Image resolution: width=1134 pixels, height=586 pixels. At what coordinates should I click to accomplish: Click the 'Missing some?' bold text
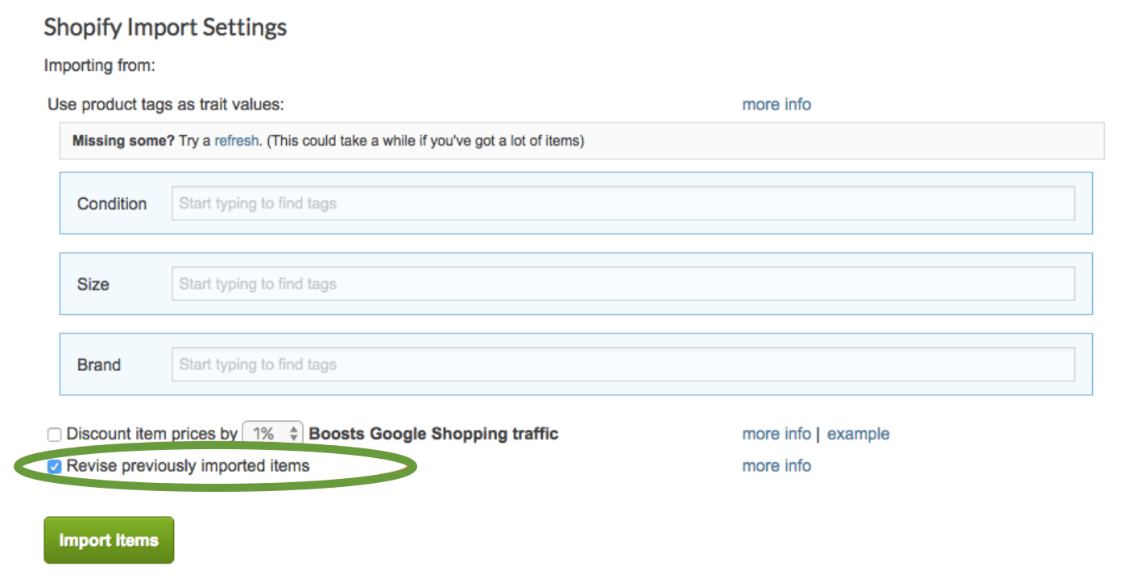pyautogui.click(x=123, y=141)
